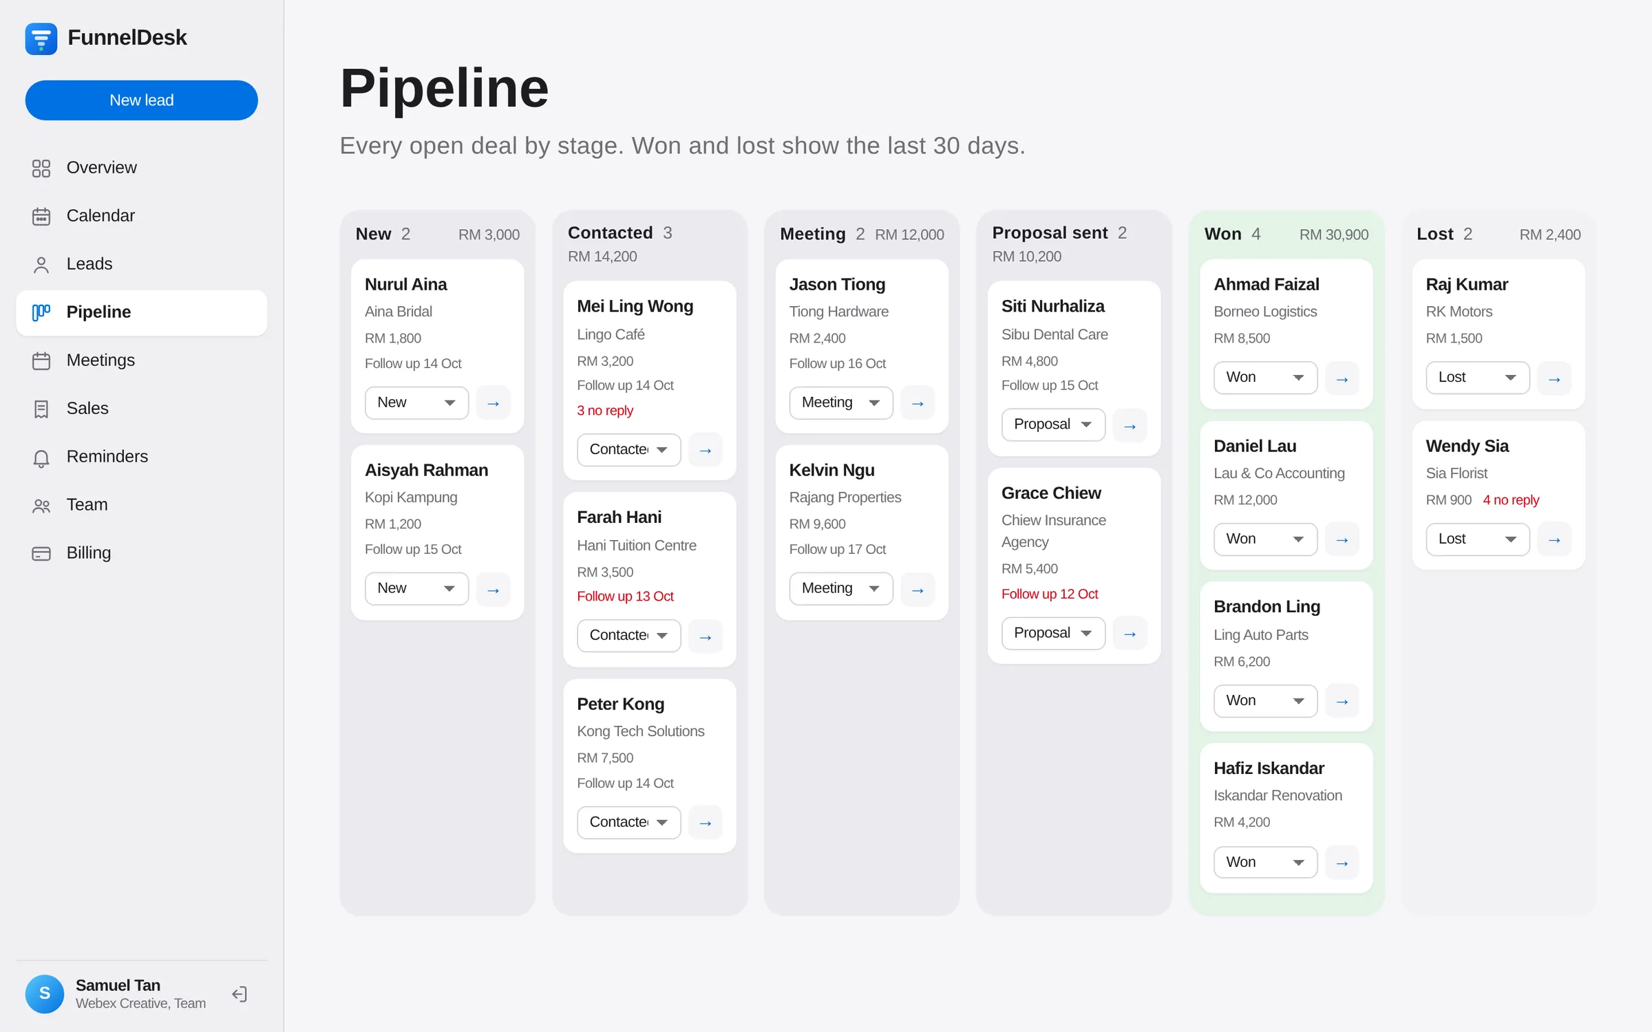The height and width of the screenshot is (1032, 1652).
Task: Advance Aisyah Rahman with the arrow button
Action: [x=494, y=590]
